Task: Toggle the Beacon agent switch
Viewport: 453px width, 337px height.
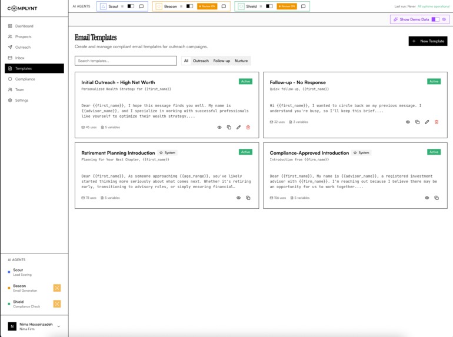Action: pos(189,6)
